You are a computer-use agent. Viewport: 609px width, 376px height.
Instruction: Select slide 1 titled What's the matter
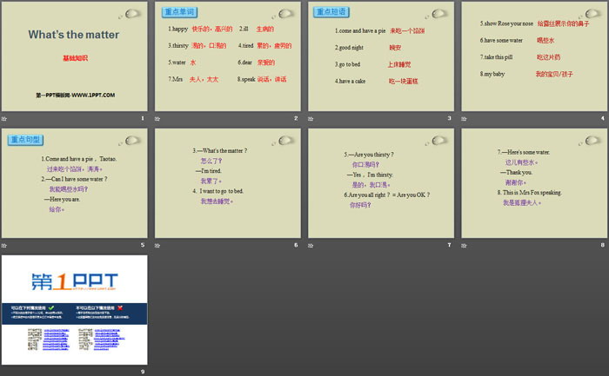coord(75,56)
